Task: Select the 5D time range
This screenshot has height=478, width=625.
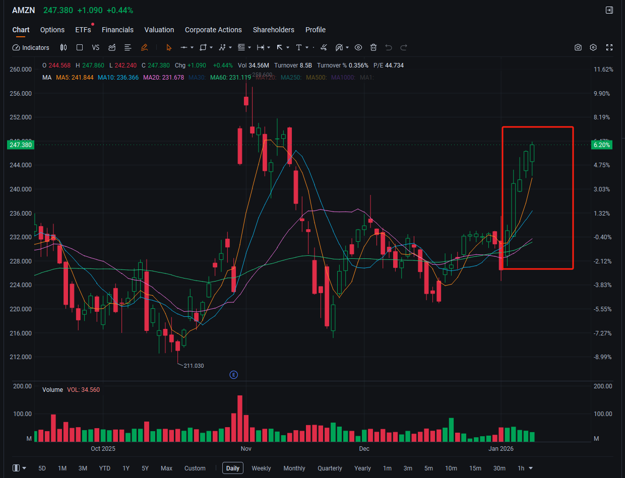Action: 42,468
